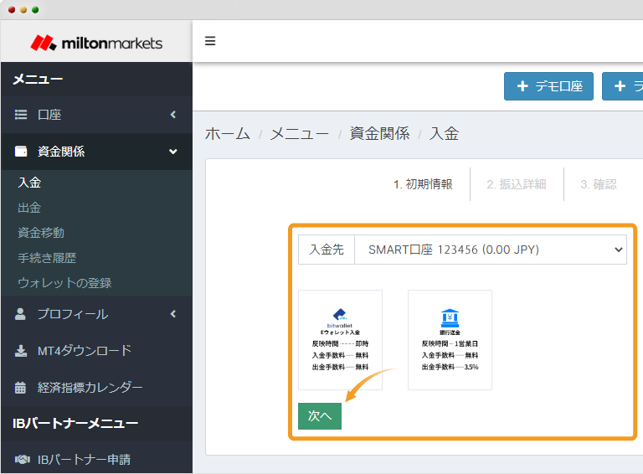Click the macOS yellow minimize button
This screenshot has width=643, height=474.
[23, 10]
